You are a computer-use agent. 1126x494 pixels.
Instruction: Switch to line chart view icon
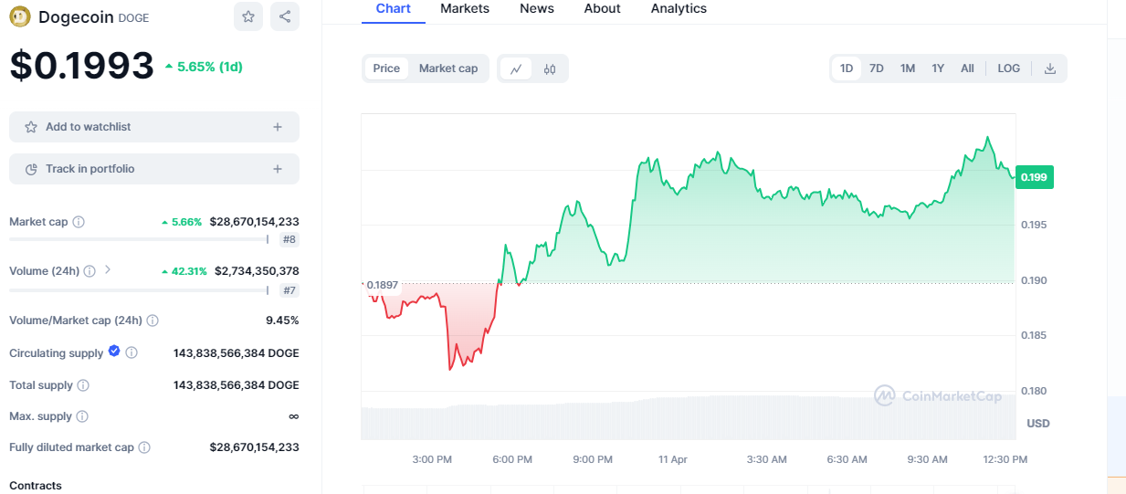pos(516,68)
